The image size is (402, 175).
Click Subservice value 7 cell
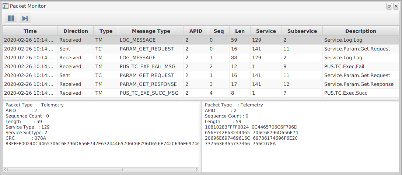point(302,93)
